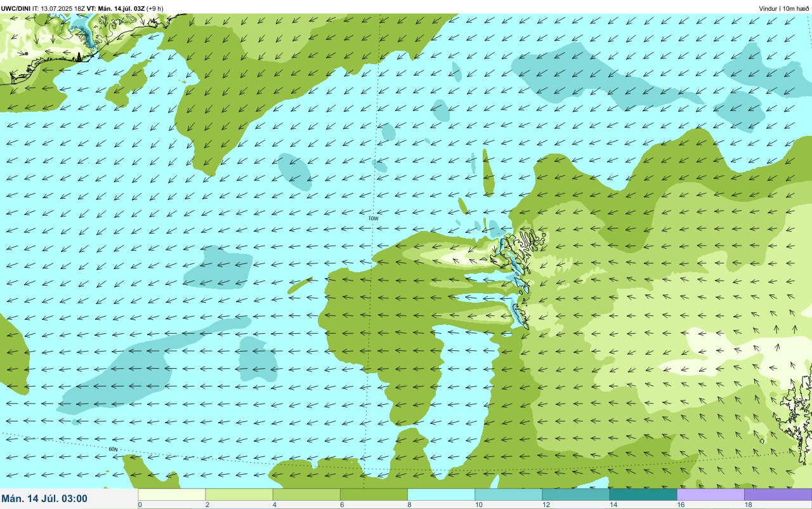Click the legend scale value '10'

click(478, 505)
